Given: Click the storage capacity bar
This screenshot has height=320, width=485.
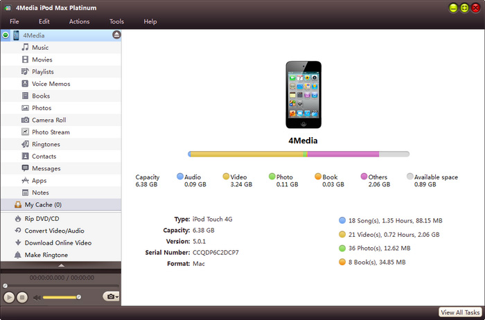Looking at the screenshot, I should (x=299, y=154).
